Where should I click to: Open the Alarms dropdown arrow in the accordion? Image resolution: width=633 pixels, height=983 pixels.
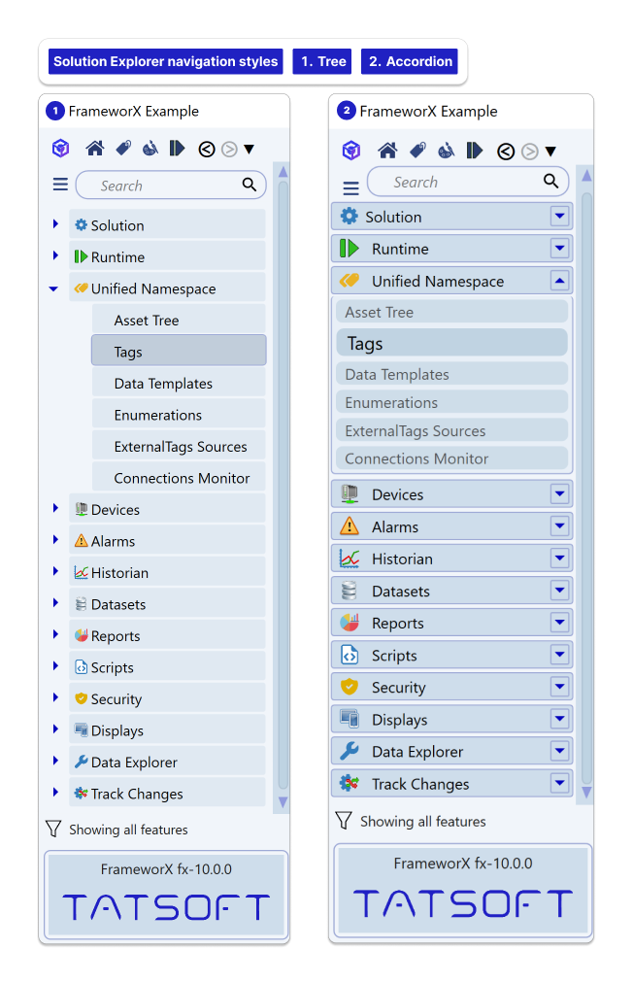point(559,526)
